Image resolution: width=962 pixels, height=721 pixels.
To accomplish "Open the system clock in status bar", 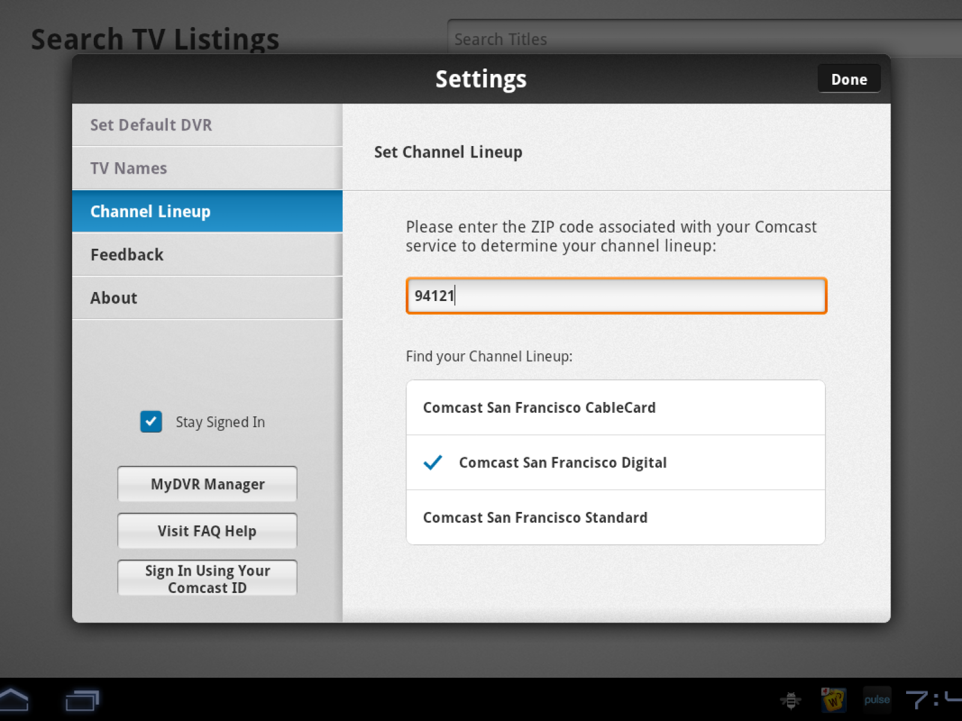I will tap(934, 699).
